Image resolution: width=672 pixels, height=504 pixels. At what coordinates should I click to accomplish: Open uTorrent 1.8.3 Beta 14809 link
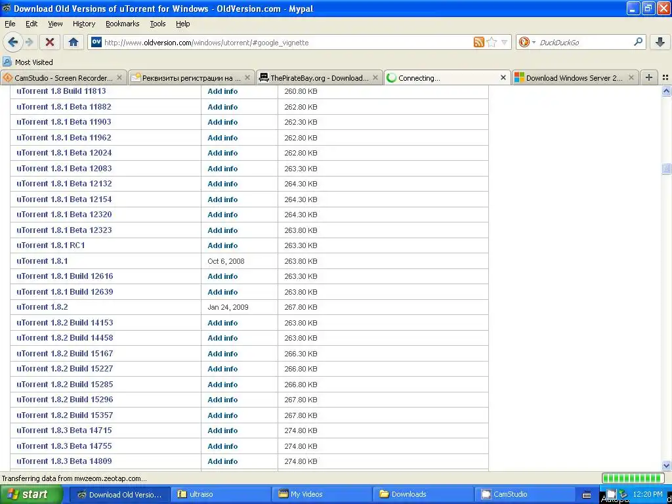pyautogui.click(x=64, y=461)
